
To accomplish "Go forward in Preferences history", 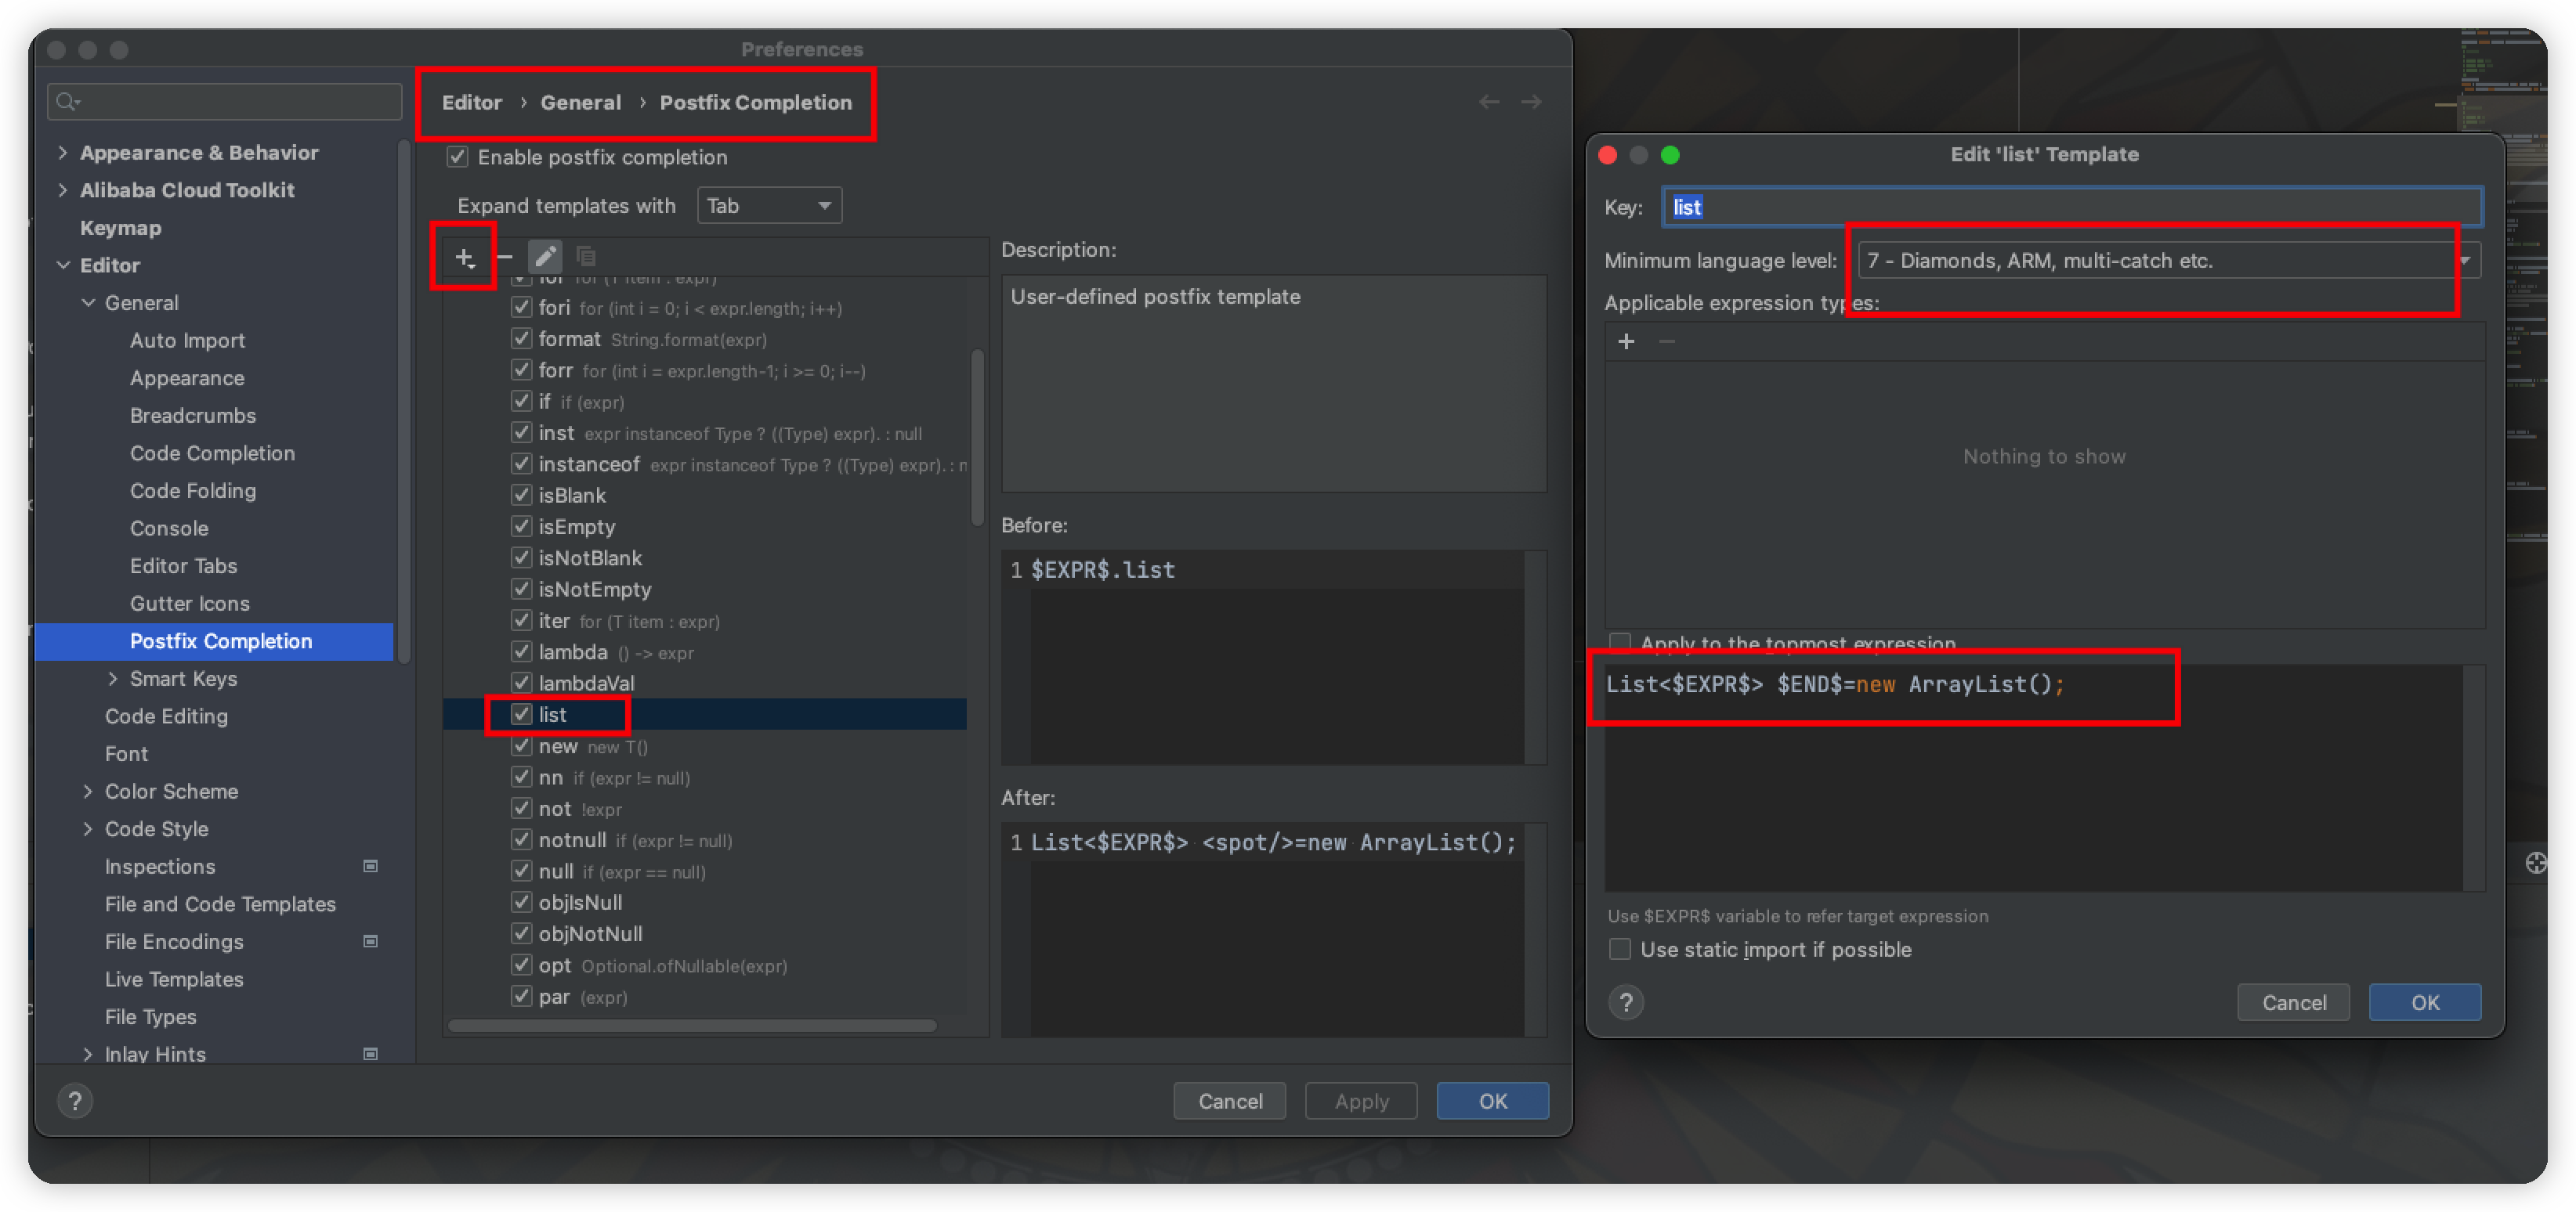I will coord(1531,102).
